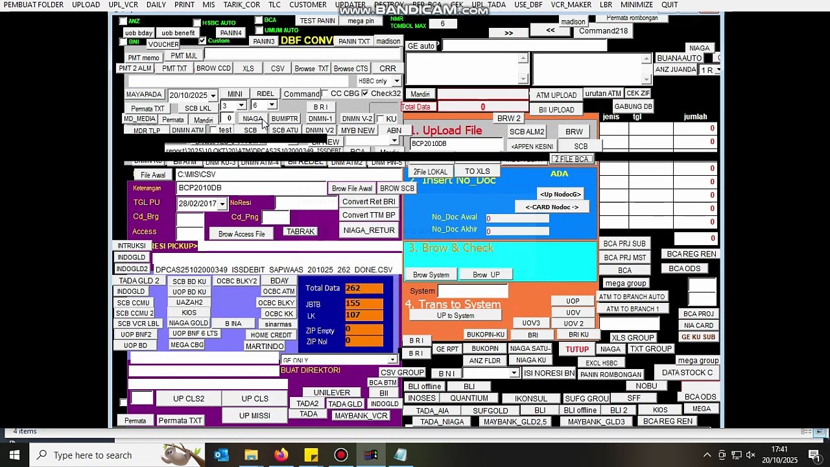830x467 pixels.
Task: Tick the UMUM AUTO checkbox
Action: (x=259, y=30)
